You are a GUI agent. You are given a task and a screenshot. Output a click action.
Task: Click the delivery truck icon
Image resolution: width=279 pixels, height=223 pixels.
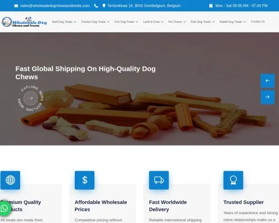pos(159,180)
